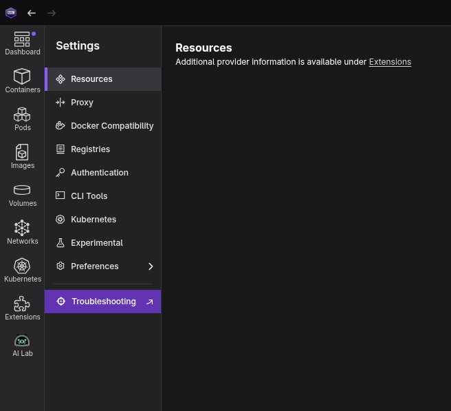Open the Troubleshooting label
Viewport: 451px width, 411px height.
coord(104,302)
